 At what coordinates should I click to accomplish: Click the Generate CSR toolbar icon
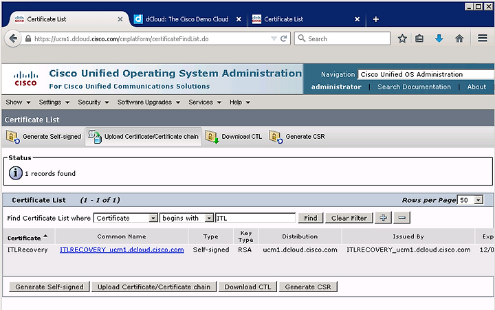click(x=276, y=137)
